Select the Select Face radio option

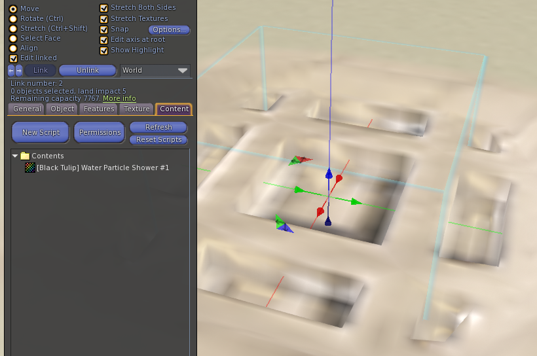click(13, 39)
